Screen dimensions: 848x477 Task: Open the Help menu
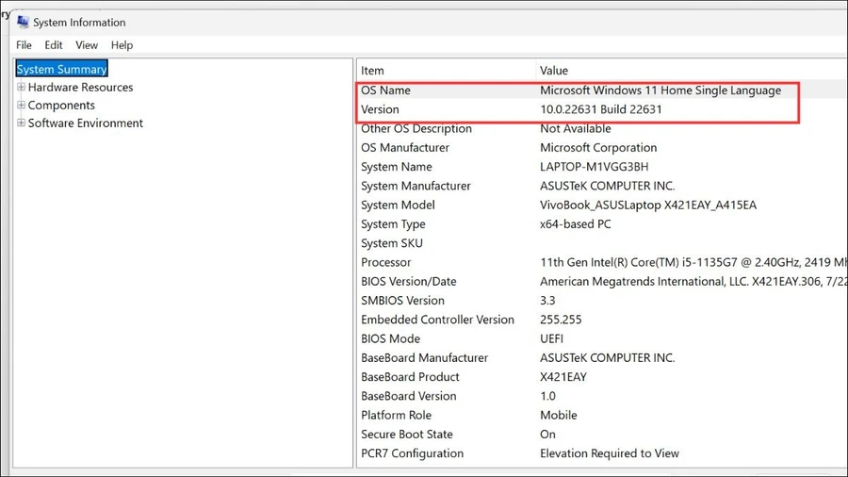tap(122, 45)
